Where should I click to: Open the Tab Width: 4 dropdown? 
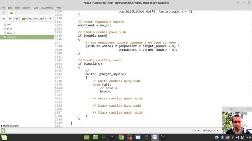pyautogui.click(x=211, y=130)
